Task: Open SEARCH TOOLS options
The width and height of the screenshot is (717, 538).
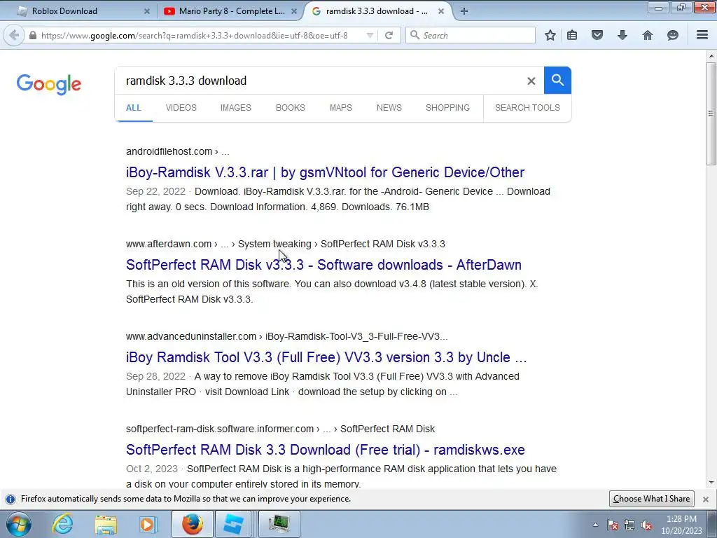Action: click(527, 107)
